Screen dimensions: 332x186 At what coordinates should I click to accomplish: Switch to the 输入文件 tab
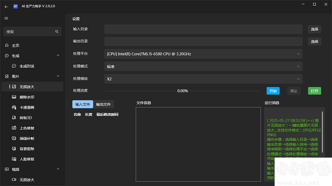tap(83, 104)
